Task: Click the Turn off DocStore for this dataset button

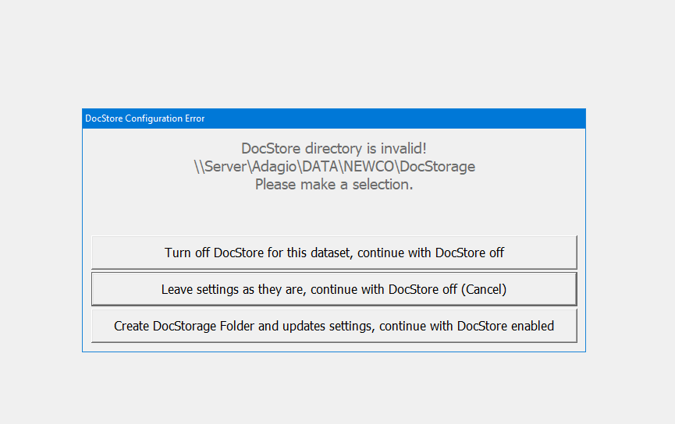Action: [334, 253]
